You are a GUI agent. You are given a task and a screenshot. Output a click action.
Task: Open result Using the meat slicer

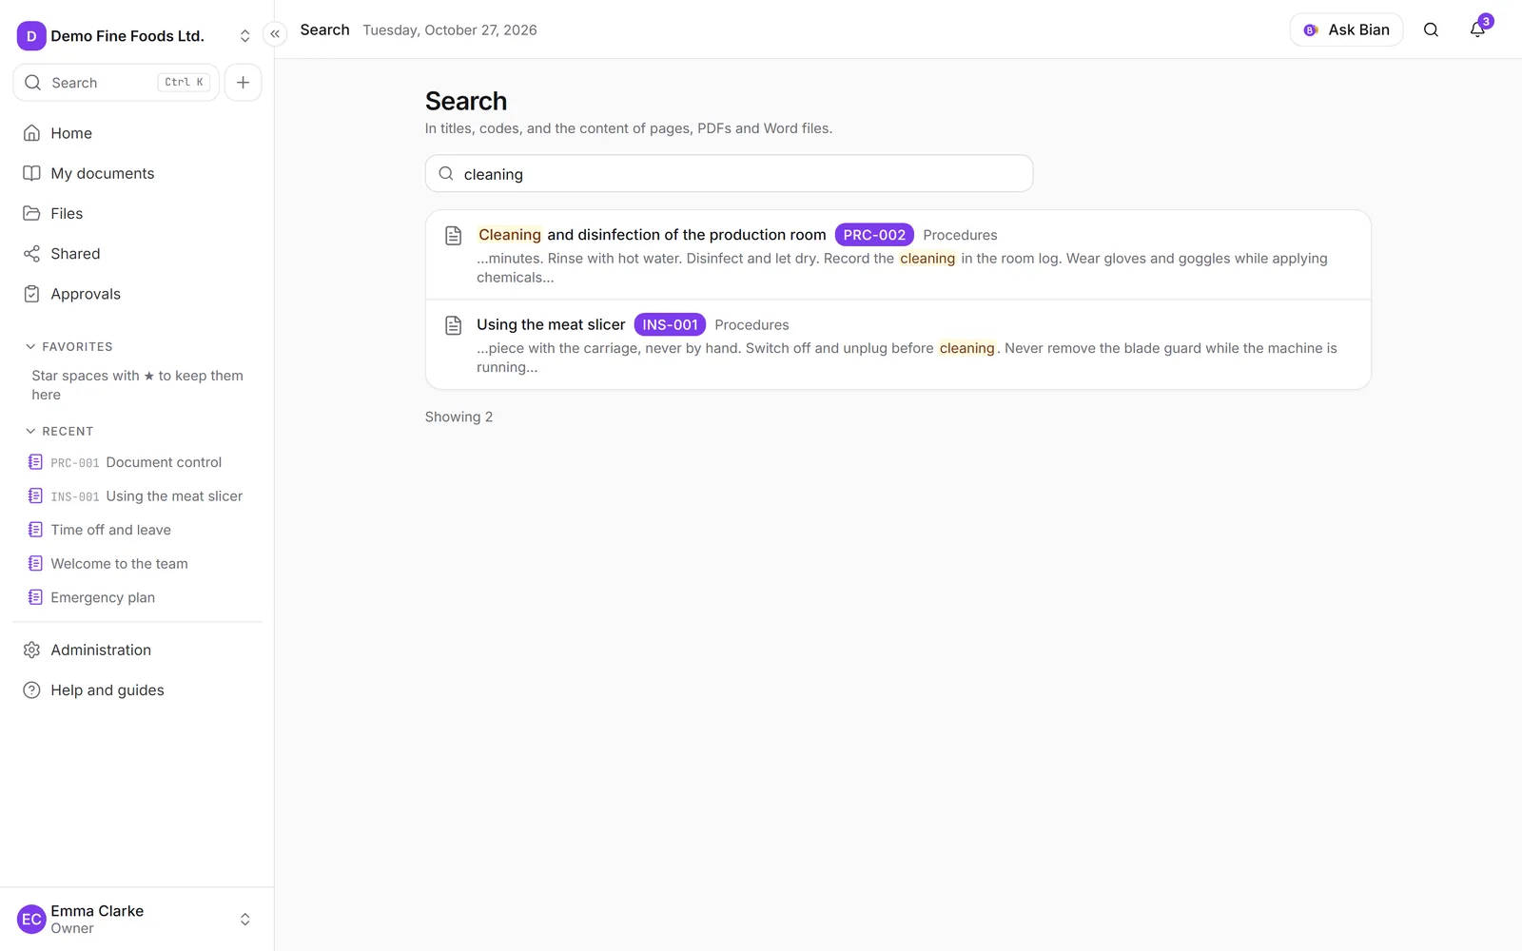898,345
